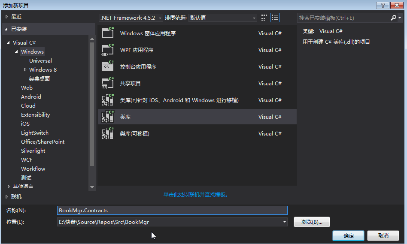Select the Extensibility category

pyautogui.click(x=35, y=114)
